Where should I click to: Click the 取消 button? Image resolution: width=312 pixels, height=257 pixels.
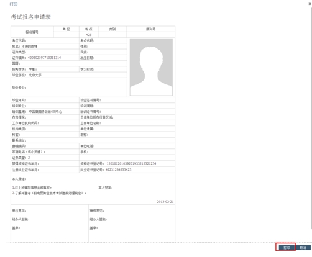point(303,248)
